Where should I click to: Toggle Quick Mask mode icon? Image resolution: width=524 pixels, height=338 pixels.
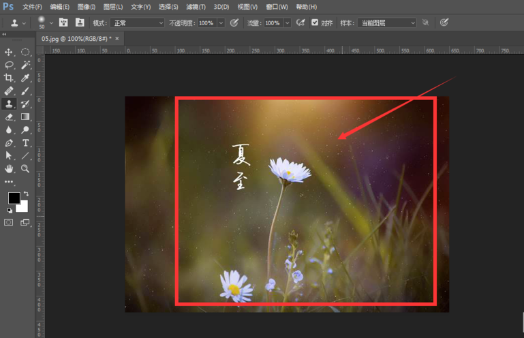point(9,222)
